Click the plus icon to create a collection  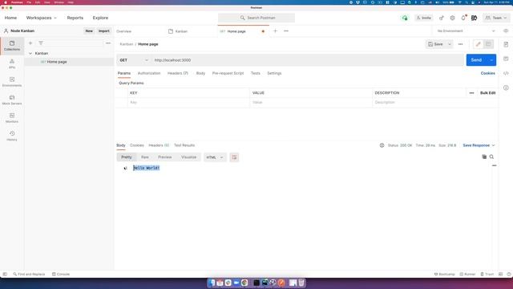[x=30, y=43]
